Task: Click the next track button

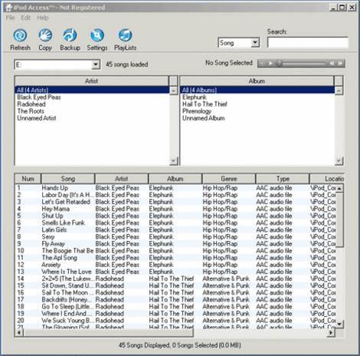Action: [340, 63]
